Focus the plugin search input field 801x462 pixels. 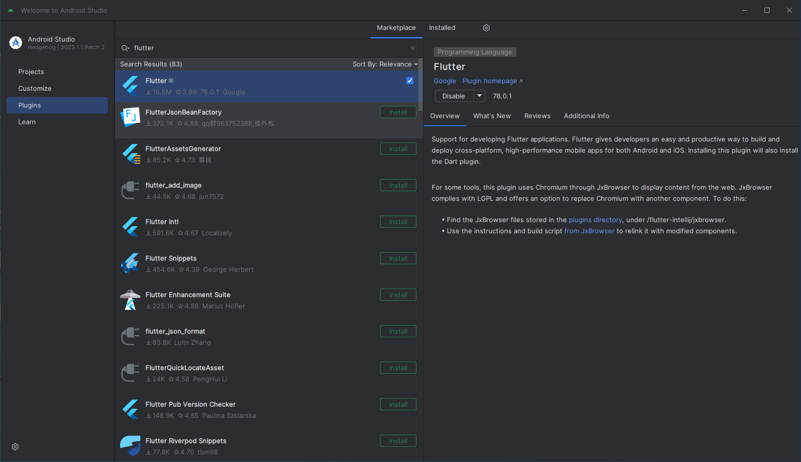269,48
